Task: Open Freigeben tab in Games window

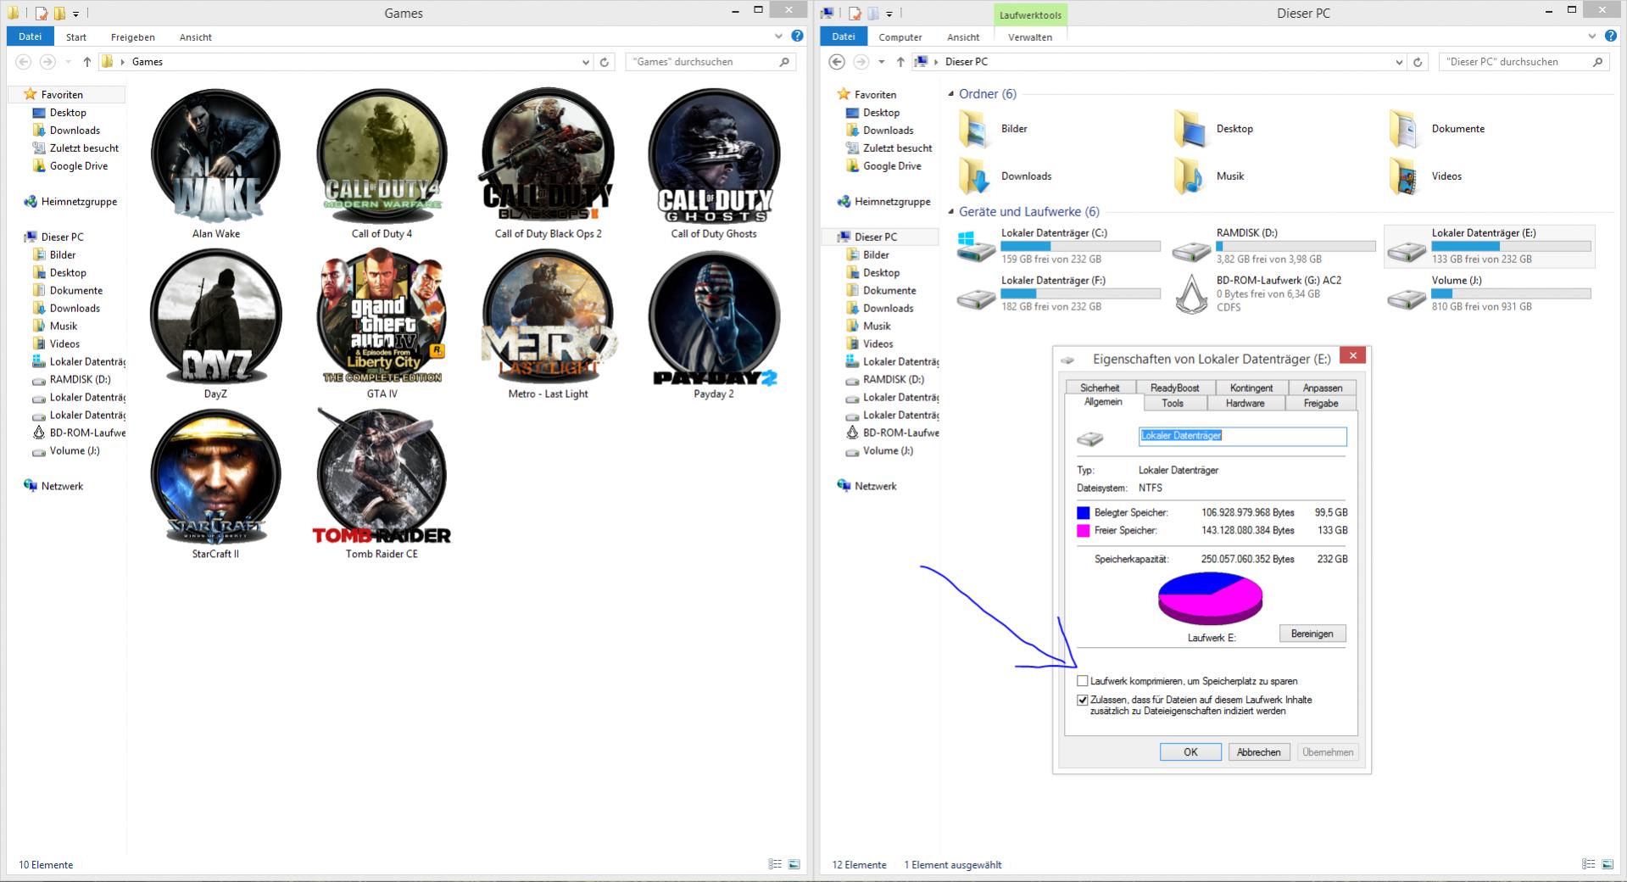Action: [132, 37]
